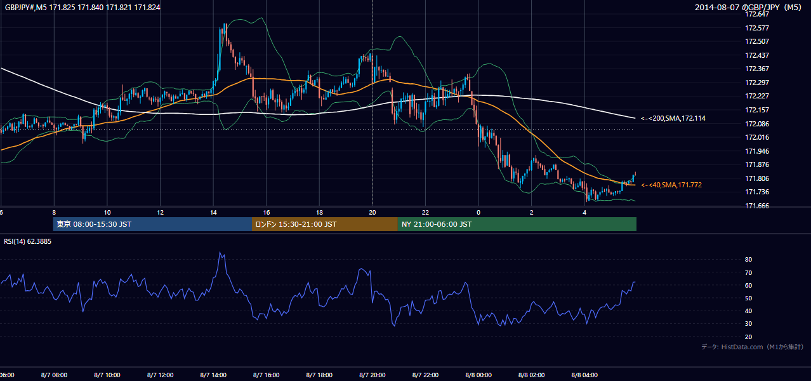The width and height of the screenshot is (811, 381).
Task: Click RSI axis level 70
Action: point(749,272)
